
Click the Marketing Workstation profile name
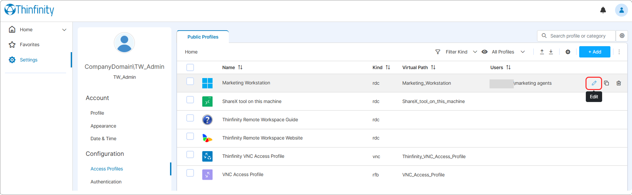[246, 83]
